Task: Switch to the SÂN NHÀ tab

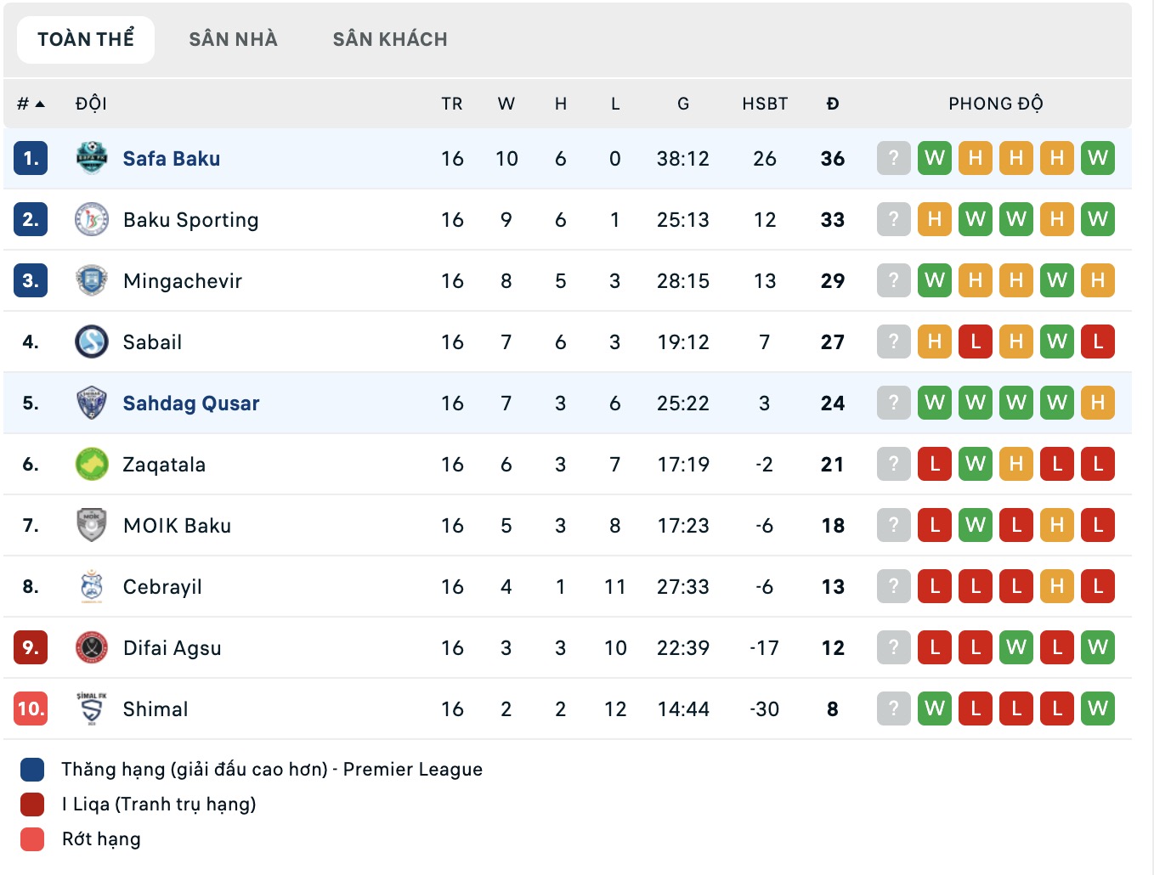Action: tap(233, 38)
